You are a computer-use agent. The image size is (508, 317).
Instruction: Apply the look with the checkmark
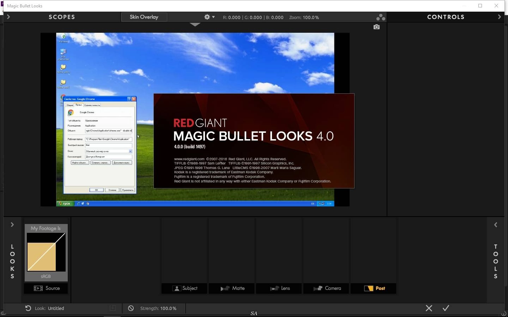(x=446, y=308)
